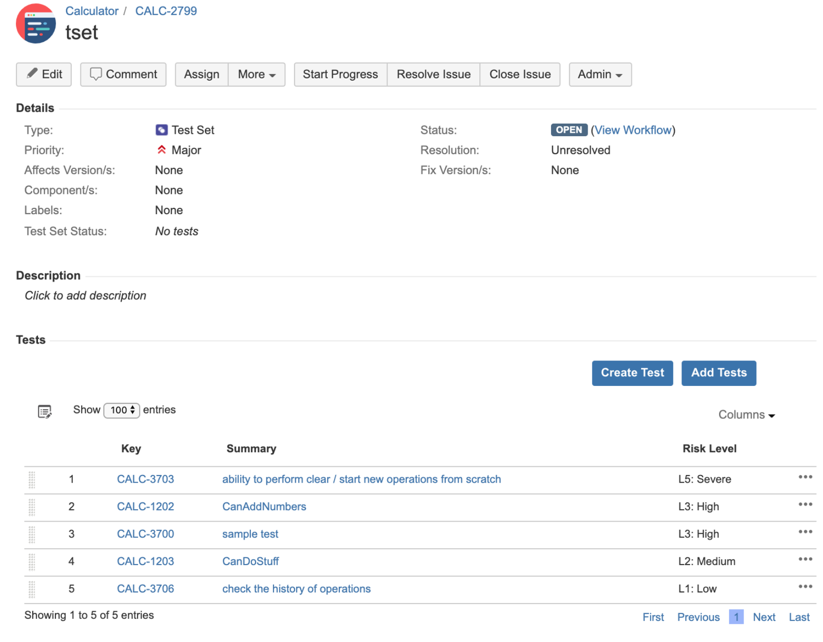Grab the drag handle for row CALC-3706
Viewport: 823px width, 642px height.
click(32, 590)
